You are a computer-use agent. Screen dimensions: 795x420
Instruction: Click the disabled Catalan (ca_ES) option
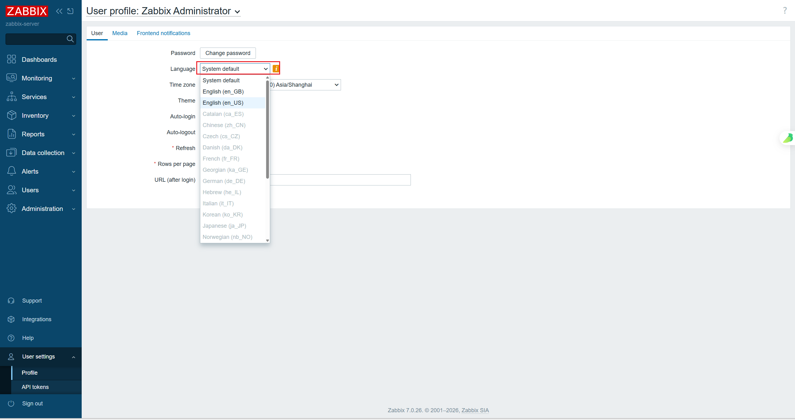point(233,114)
